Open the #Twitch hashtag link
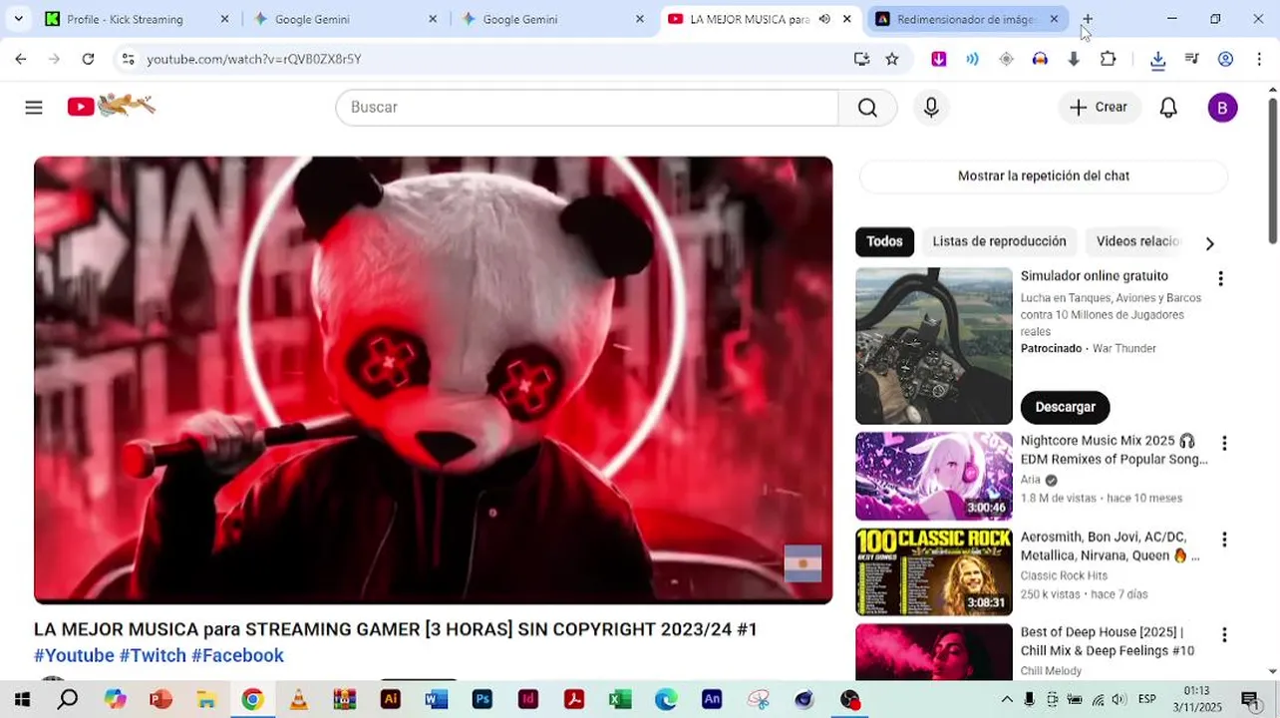Viewport: 1280px width, 718px height. pyautogui.click(x=153, y=655)
